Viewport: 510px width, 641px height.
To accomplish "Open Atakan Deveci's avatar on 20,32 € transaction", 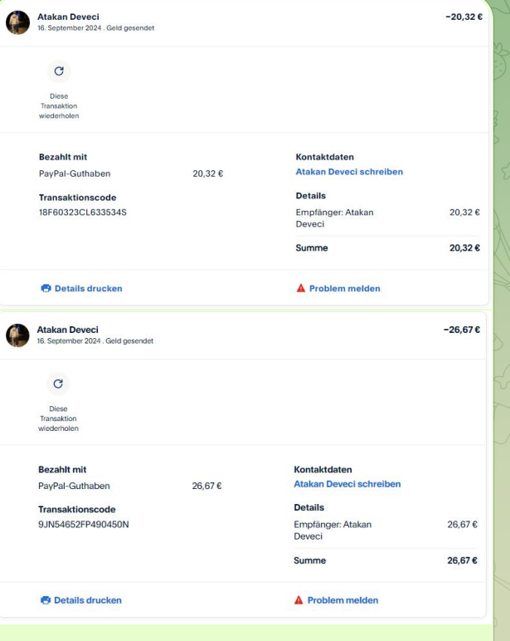I will 18,22.
